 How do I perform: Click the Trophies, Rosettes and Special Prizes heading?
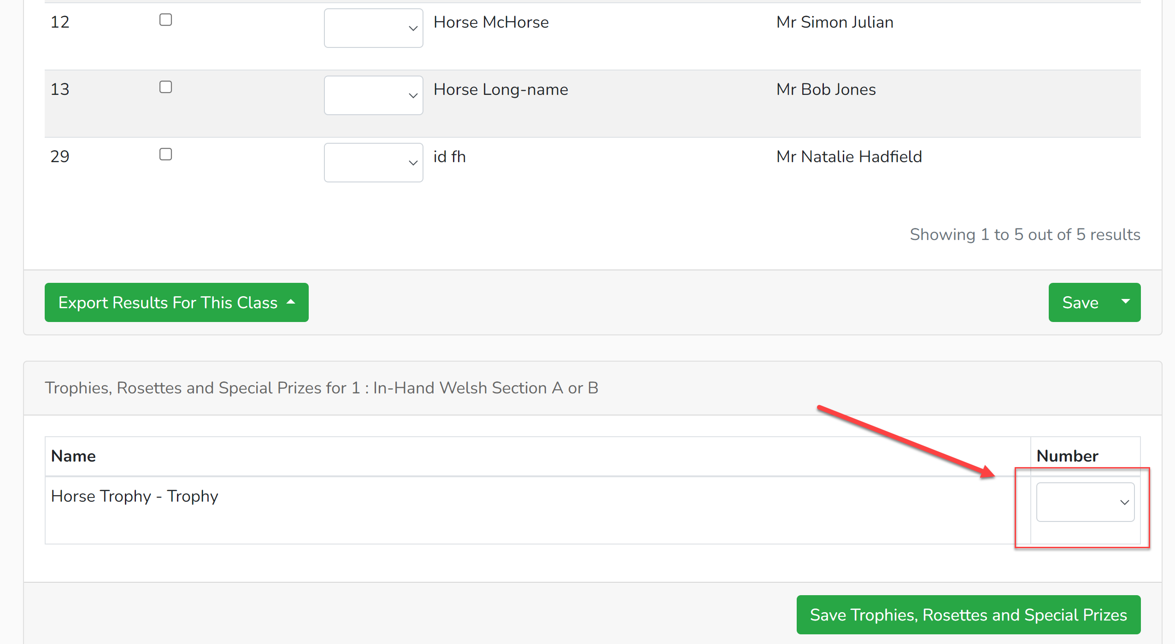(x=321, y=388)
